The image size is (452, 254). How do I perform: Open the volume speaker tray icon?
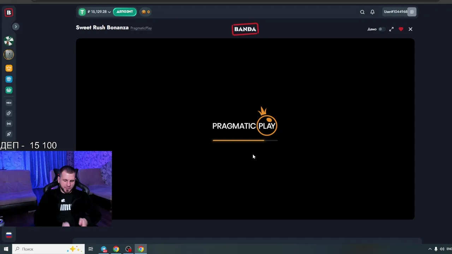tap(442, 249)
